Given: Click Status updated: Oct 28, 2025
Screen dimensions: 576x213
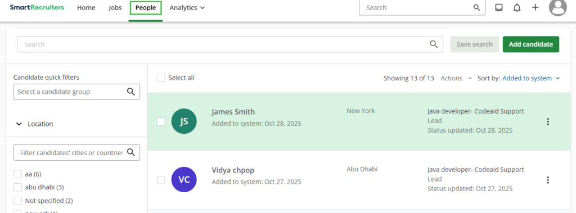Looking at the screenshot, I should pyautogui.click(x=470, y=130).
